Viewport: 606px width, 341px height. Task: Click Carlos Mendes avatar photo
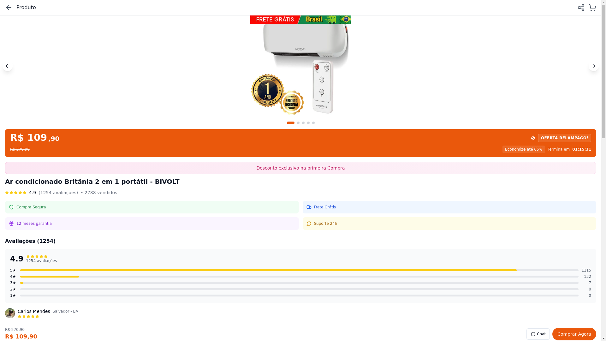pyautogui.click(x=10, y=313)
